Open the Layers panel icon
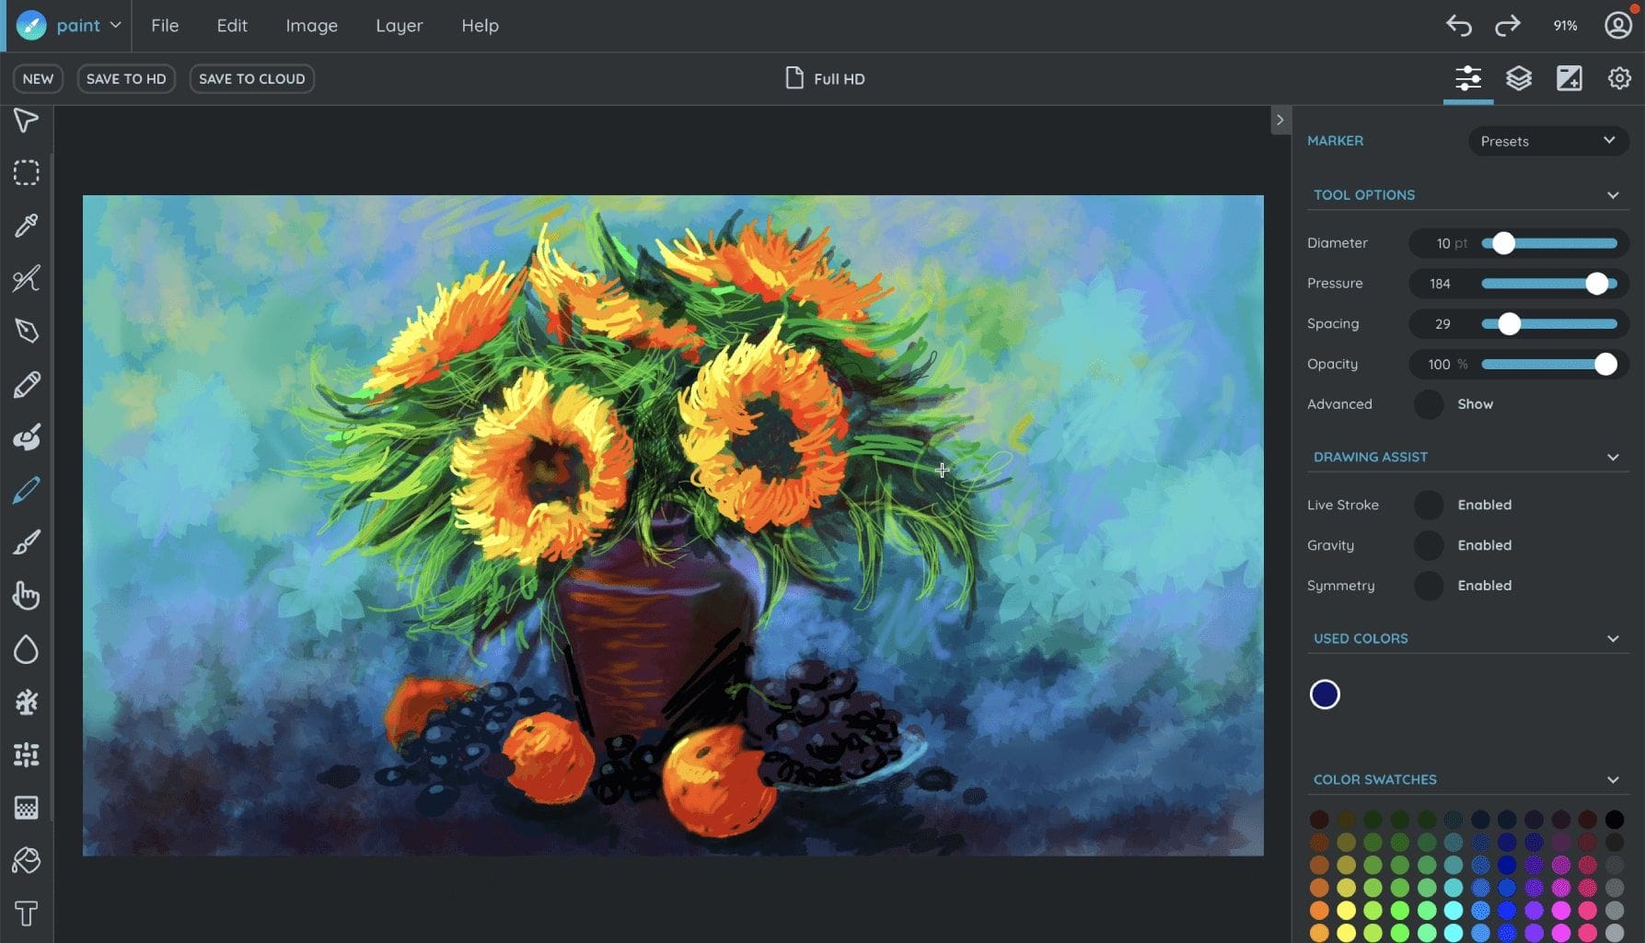 pyautogui.click(x=1519, y=78)
